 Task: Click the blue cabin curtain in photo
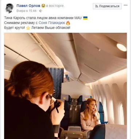pyautogui.click(x=56, y=81)
